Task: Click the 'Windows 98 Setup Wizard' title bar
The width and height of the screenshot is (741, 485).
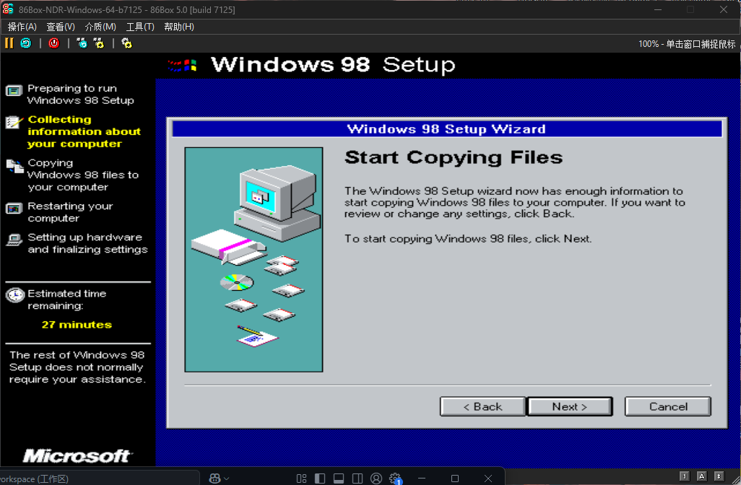Action: tap(446, 129)
